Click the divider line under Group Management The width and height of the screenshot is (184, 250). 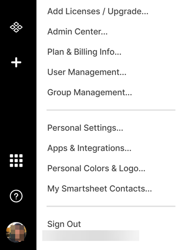(x=111, y=110)
